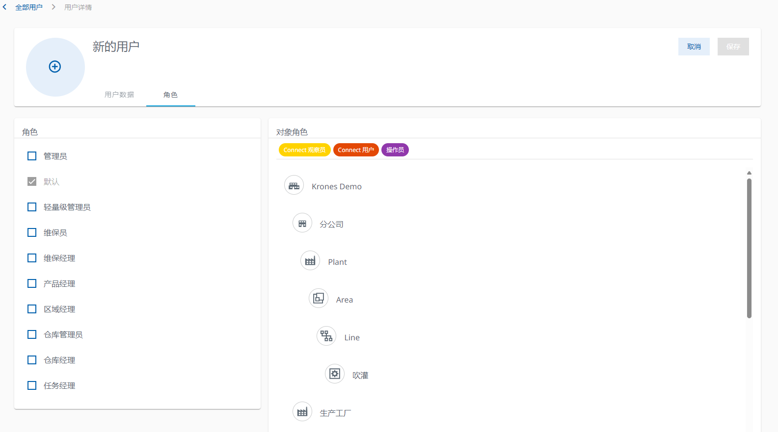Click the Plant factory icon

tap(310, 261)
